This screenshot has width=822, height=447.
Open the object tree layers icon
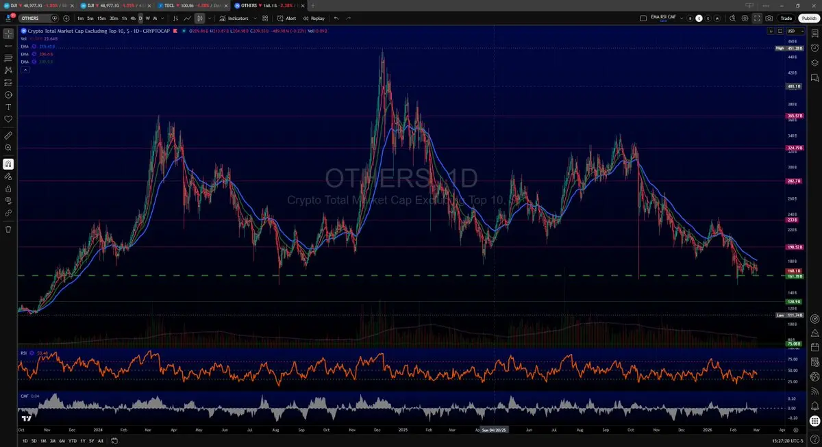814,62
